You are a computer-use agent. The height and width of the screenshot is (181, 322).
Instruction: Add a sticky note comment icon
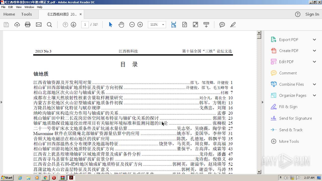tap(222, 25)
